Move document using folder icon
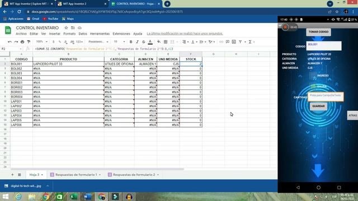Viewport: 358px width, 201px height. (73, 28)
